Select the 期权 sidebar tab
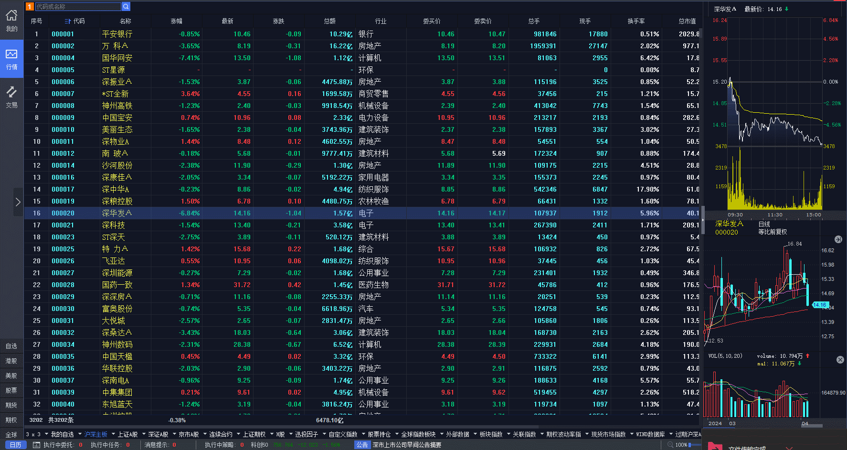This screenshot has width=847, height=450. click(11, 420)
